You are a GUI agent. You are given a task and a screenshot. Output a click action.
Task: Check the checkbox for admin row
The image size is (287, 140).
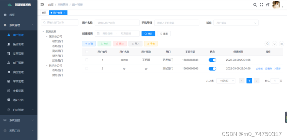87,60
